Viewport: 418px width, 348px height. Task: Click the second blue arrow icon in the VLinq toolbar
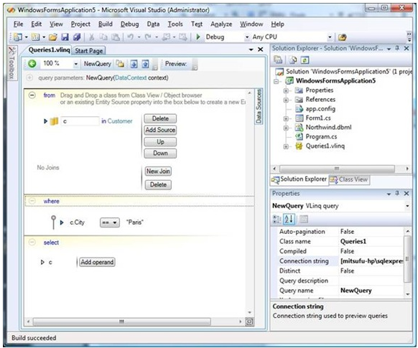(145, 64)
